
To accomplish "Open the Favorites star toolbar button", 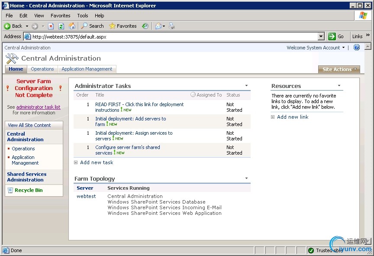I will (123, 26).
